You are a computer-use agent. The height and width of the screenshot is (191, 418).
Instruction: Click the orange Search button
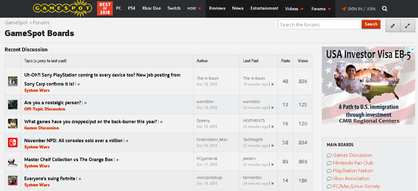pyautogui.click(x=371, y=24)
